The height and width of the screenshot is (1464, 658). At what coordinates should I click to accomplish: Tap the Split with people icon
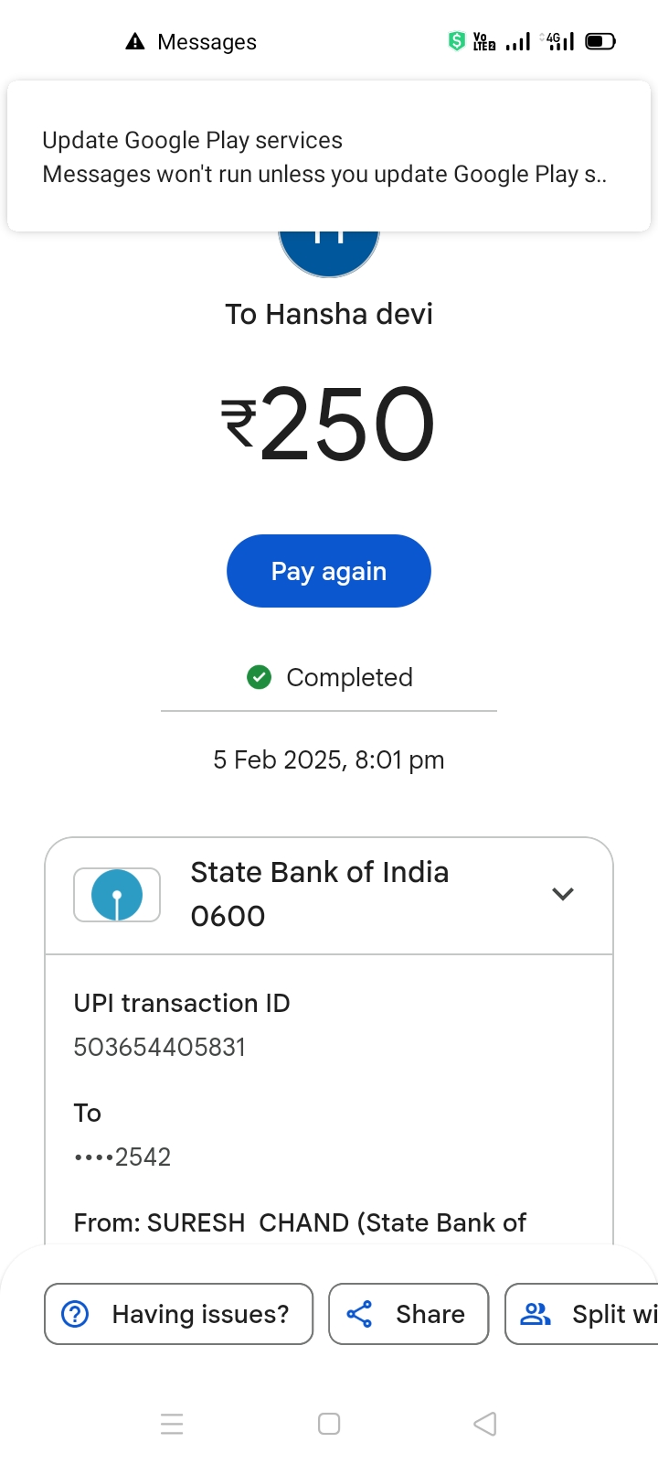coord(535,1314)
